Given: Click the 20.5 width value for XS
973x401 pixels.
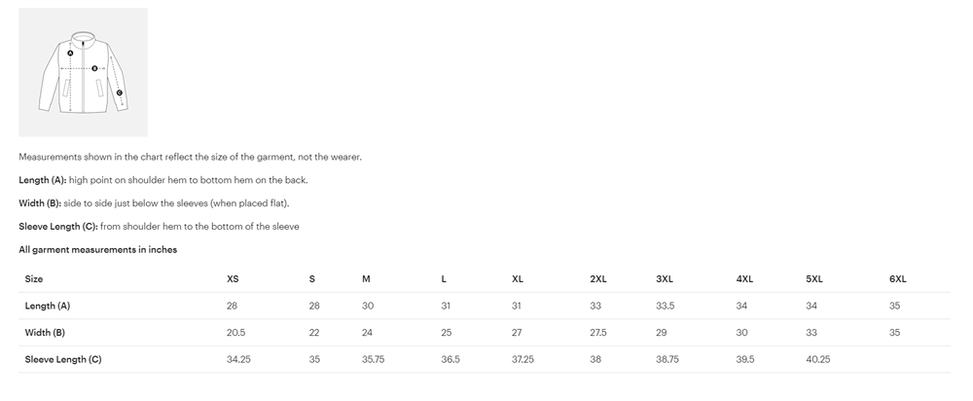Looking at the screenshot, I should tap(235, 332).
